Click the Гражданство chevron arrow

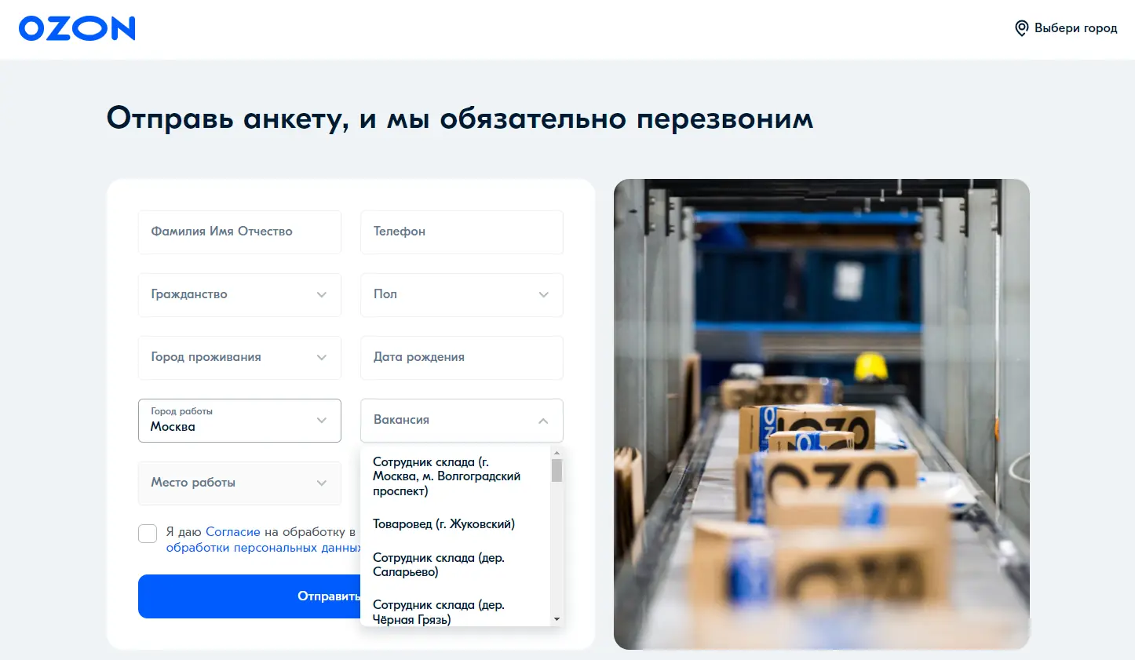coord(321,295)
